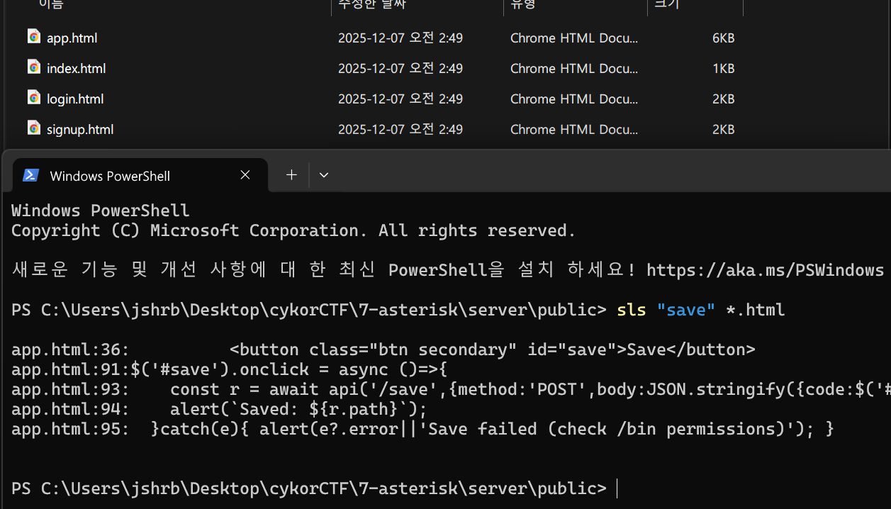This screenshot has height=509, width=891.
Task: Close the Windows PowerShell tab
Action: pos(245,175)
